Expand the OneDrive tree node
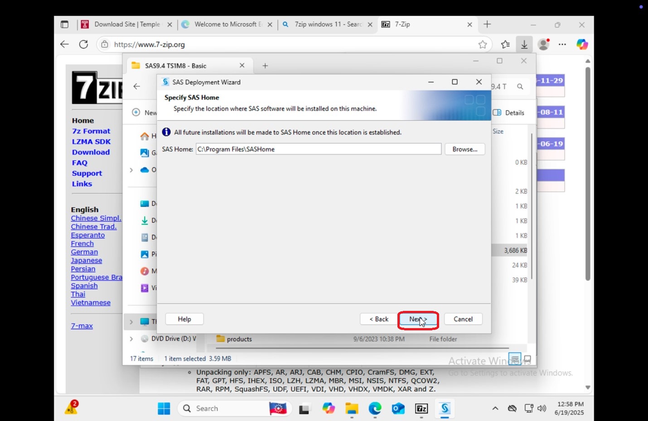Viewport: 648px width, 421px height. tap(131, 170)
